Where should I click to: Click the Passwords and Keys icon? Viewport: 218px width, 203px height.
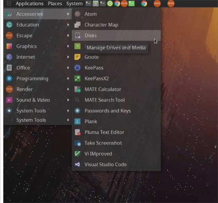click(x=77, y=111)
